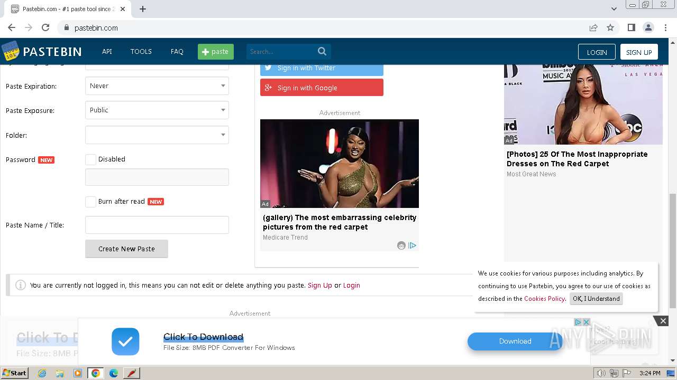Click Click To Download ad heading
Image resolution: width=677 pixels, height=380 pixels.
point(203,337)
